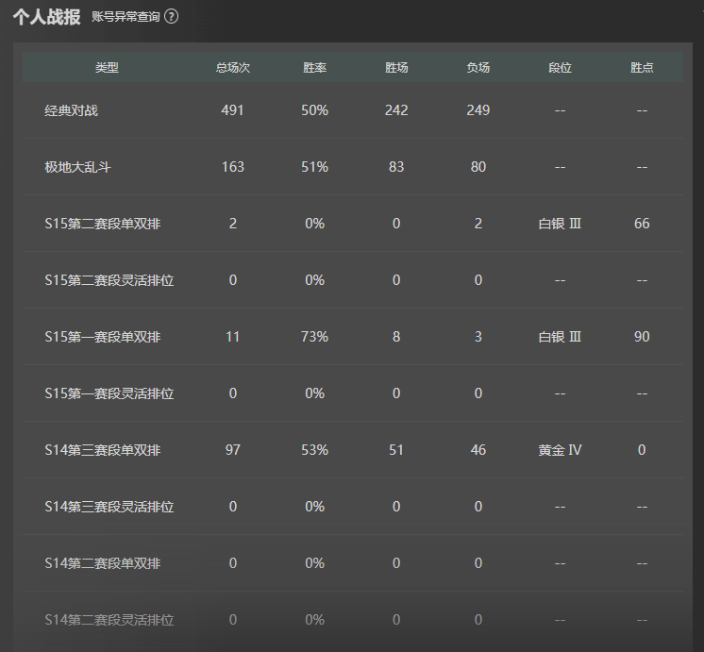Click 白银 Ⅲ rank in S15第一赛段单双排 row
704x652 pixels.
point(560,337)
